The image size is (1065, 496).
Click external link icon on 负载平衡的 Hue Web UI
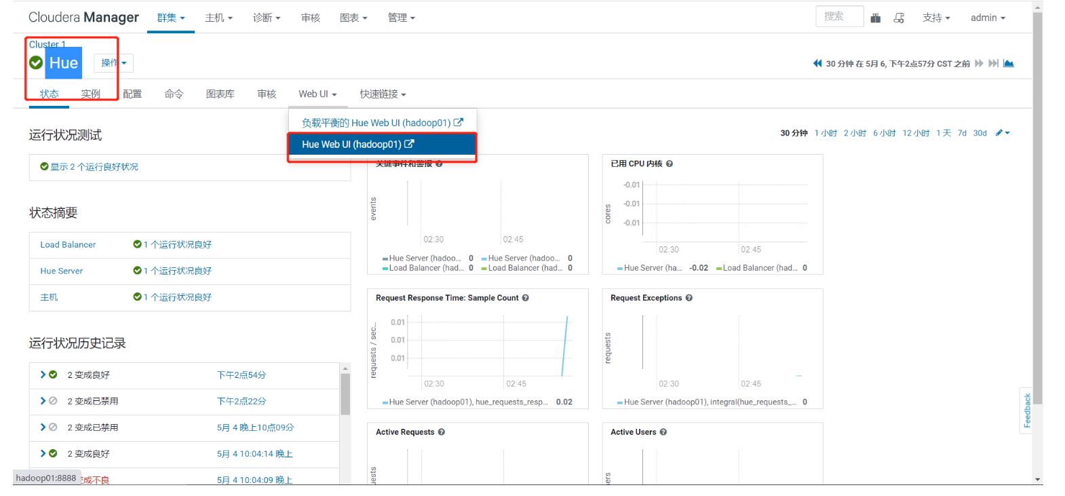459,123
